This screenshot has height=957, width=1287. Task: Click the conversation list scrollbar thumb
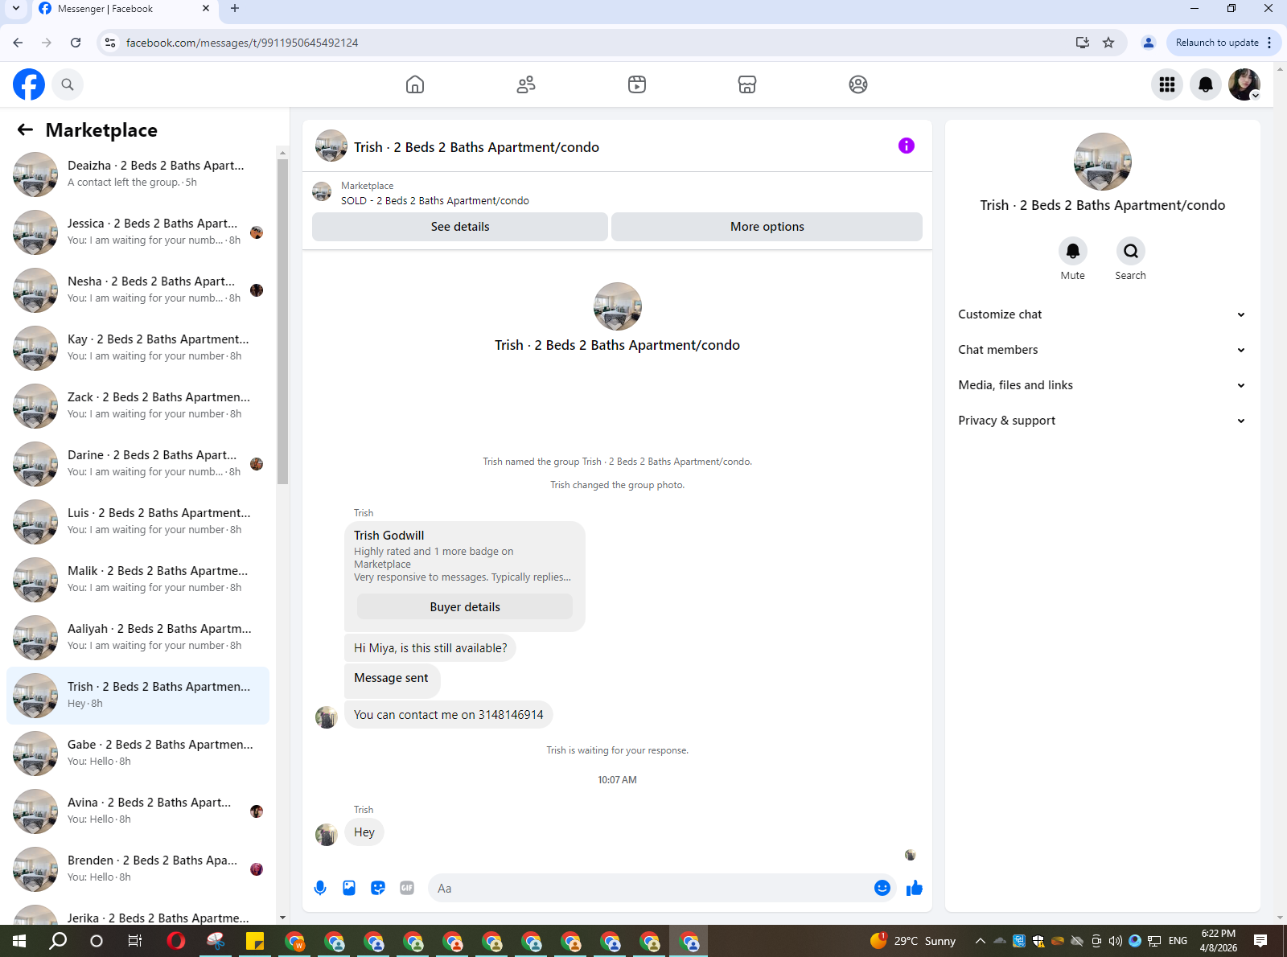pyautogui.click(x=282, y=322)
